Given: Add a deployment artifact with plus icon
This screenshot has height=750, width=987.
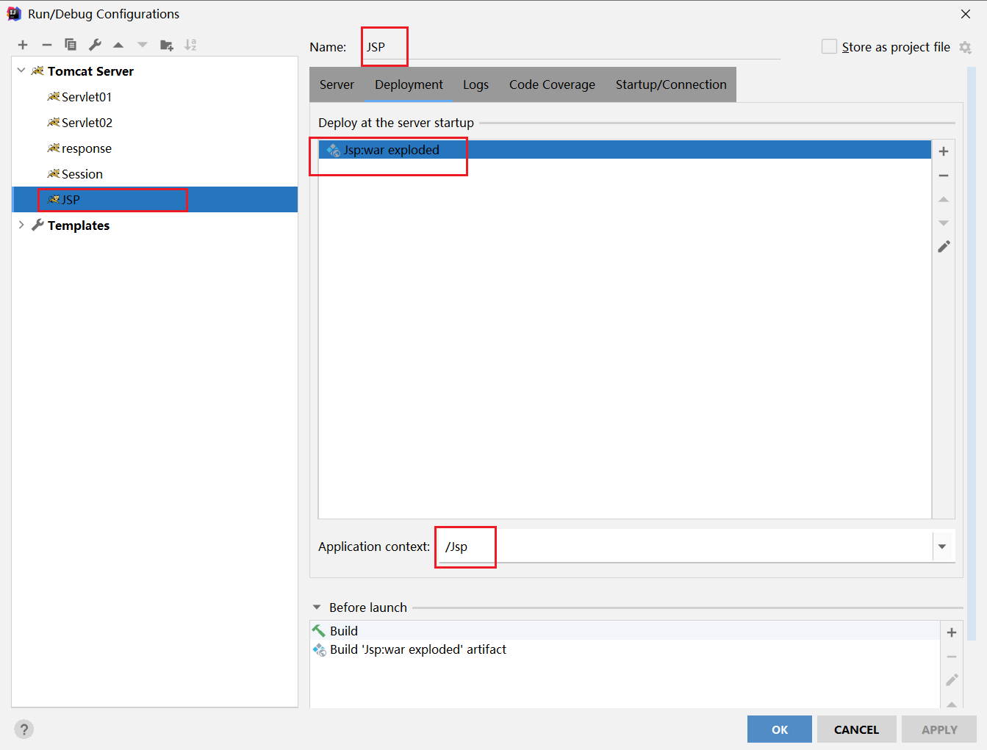Looking at the screenshot, I should click(944, 151).
